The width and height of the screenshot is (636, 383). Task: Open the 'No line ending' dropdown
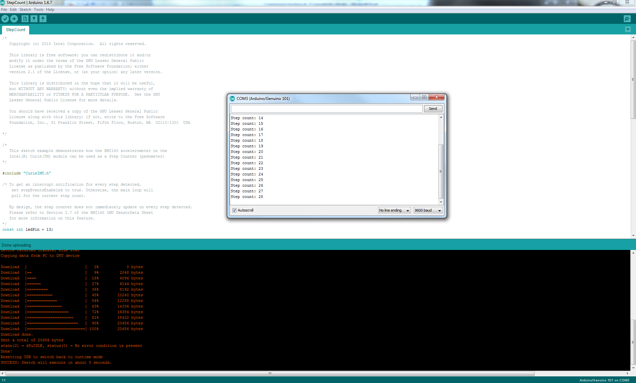394,211
